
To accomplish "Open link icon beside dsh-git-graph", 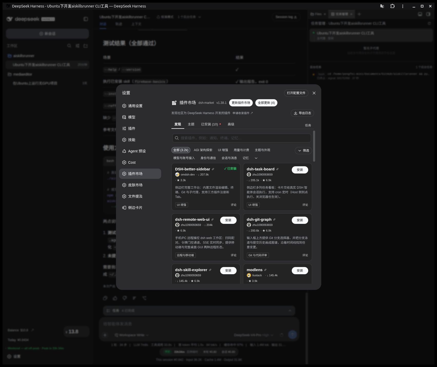I will 274,219.
